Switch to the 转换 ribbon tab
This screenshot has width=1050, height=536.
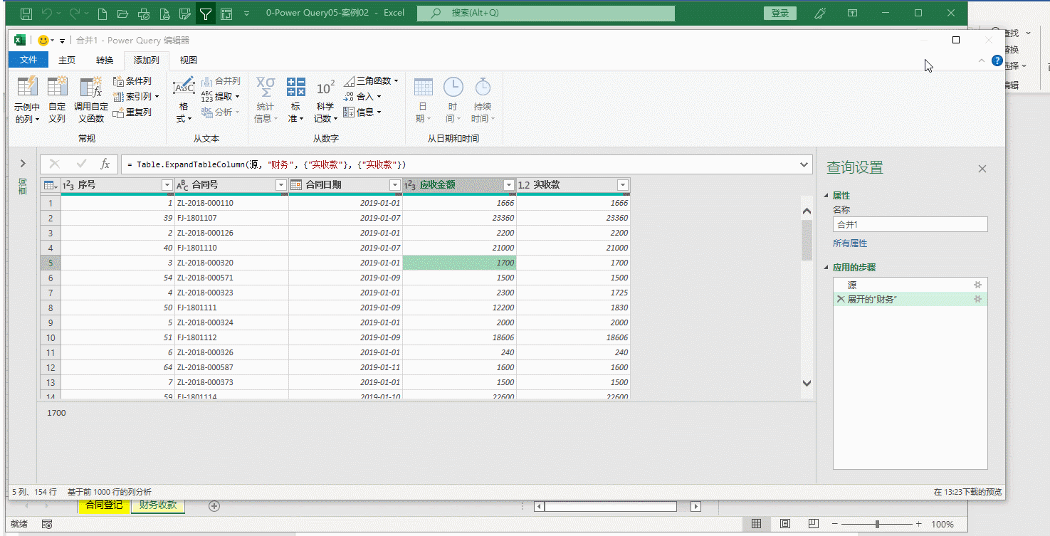(x=105, y=61)
